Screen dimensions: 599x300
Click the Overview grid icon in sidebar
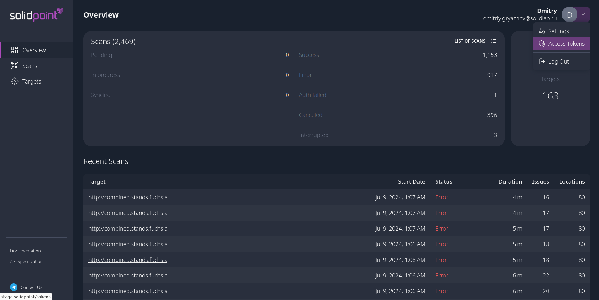tap(14, 50)
